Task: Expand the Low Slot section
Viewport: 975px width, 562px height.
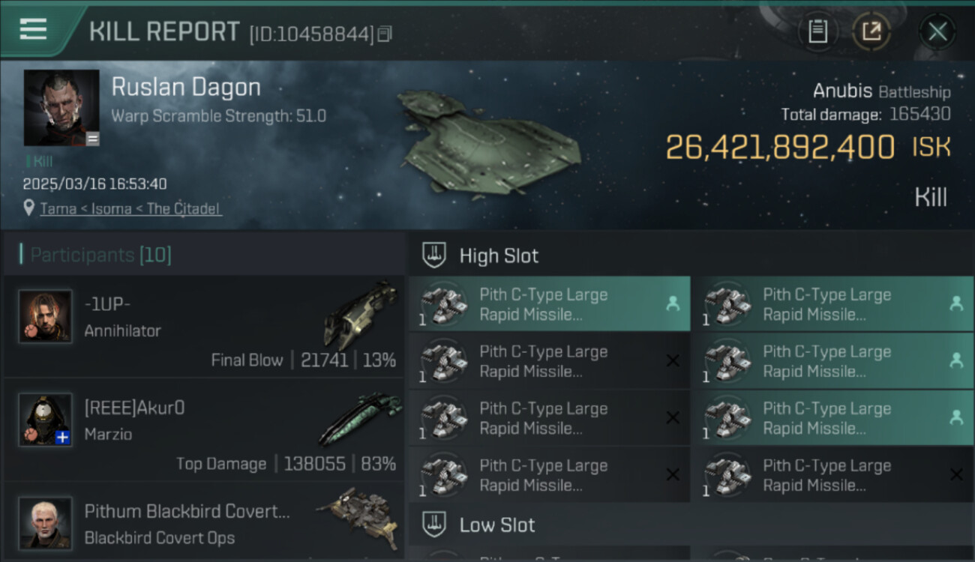Action: (x=497, y=525)
